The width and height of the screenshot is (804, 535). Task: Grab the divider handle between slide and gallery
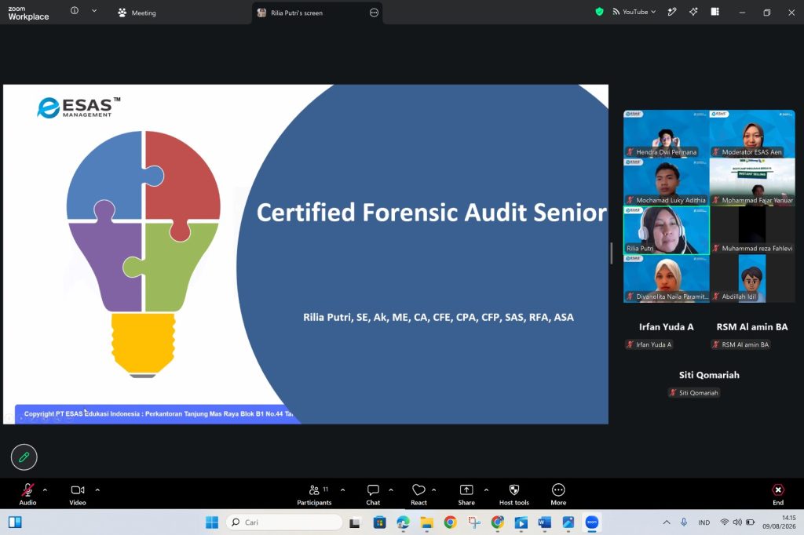coord(611,253)
